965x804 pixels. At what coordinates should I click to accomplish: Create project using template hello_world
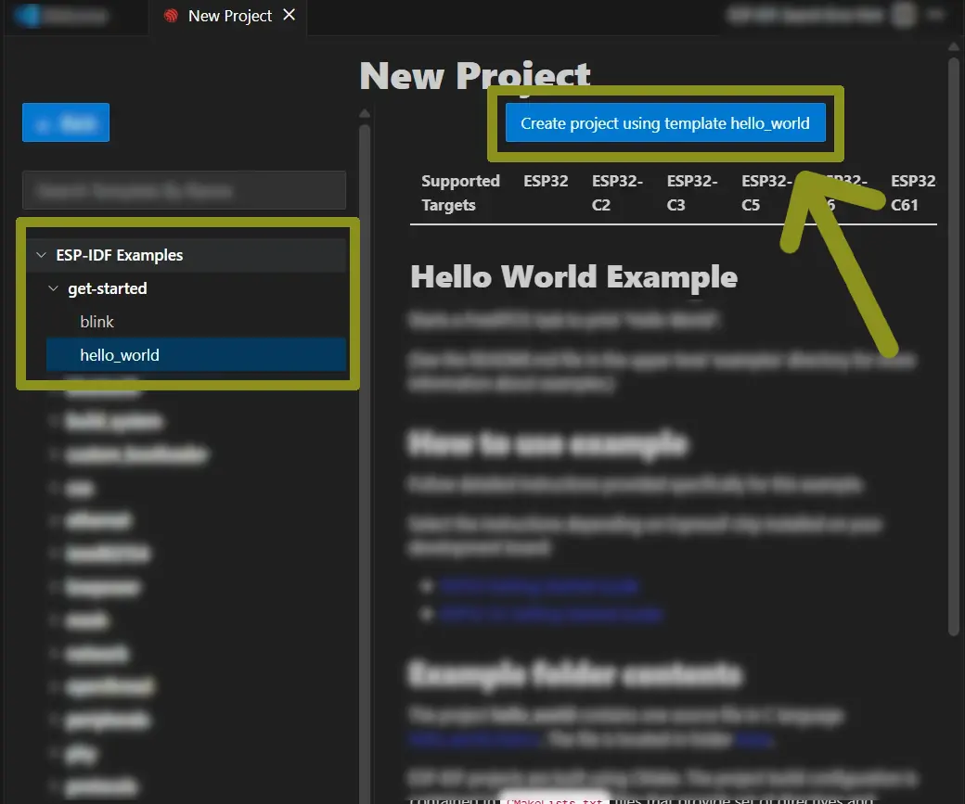coord(664,123)
